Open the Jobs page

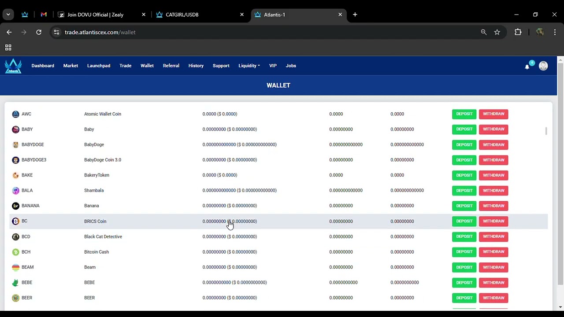coord(291,66)
